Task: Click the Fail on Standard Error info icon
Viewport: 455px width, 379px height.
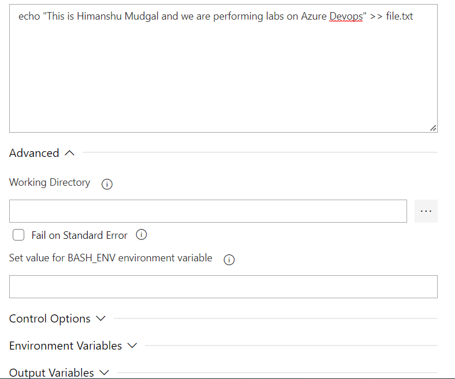Action: [141, 235]
